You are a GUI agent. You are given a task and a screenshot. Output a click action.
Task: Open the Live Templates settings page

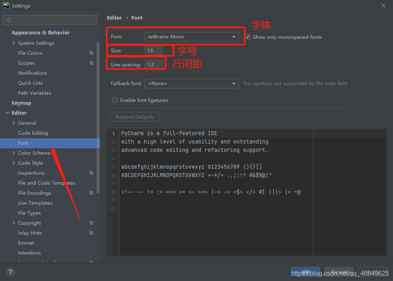pos(35,203)
